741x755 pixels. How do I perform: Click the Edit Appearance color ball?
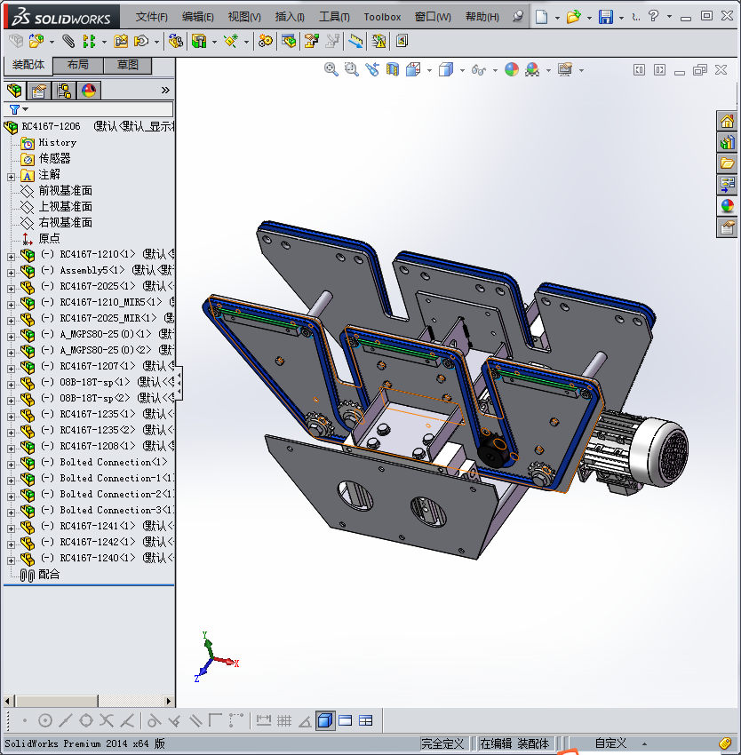(512, 70)
